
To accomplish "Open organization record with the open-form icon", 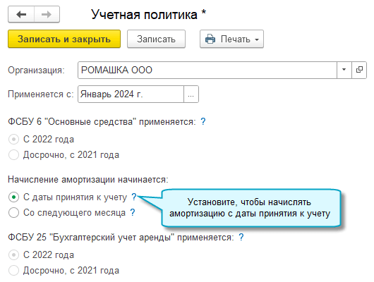I will (359, 70).
